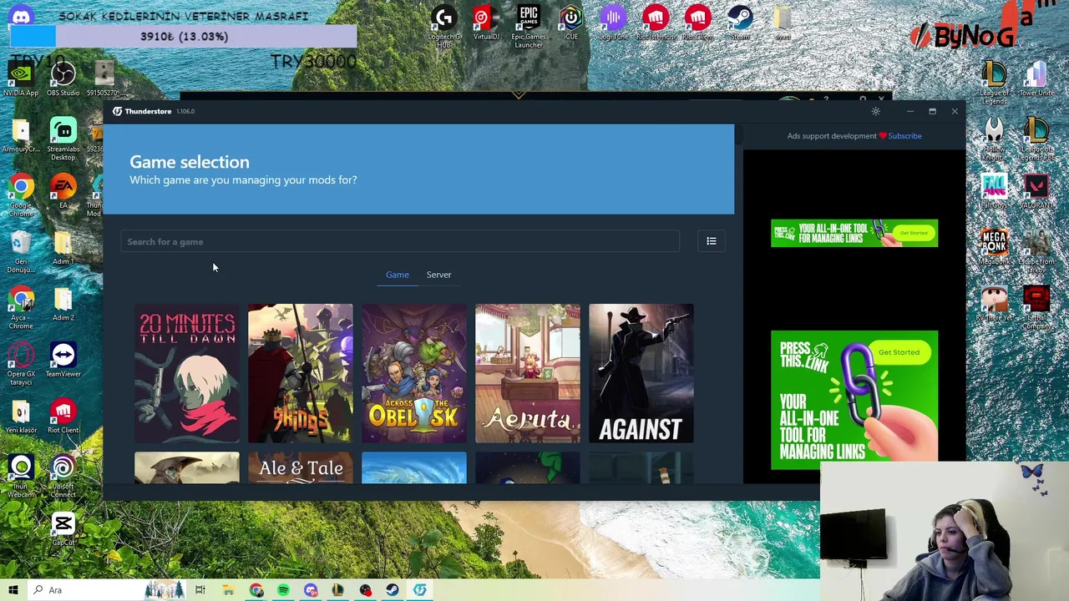Toggle the game list view icon
The height and width of the screenshot is (601, 1069).
[712, 241]
